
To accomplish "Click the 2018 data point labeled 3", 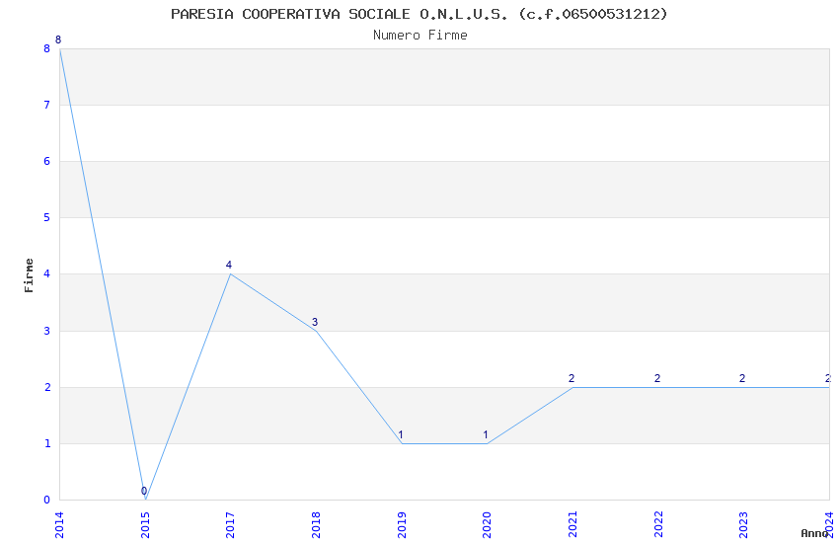I will point(316,331).
